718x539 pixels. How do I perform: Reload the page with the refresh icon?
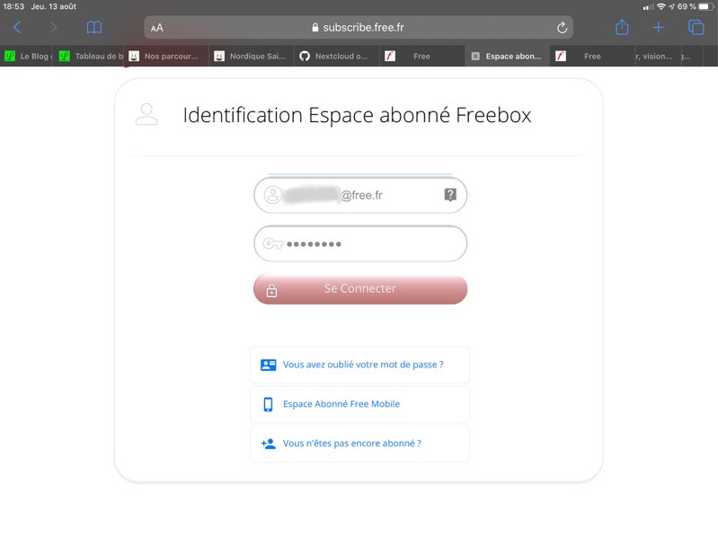[x=563, y=28]
